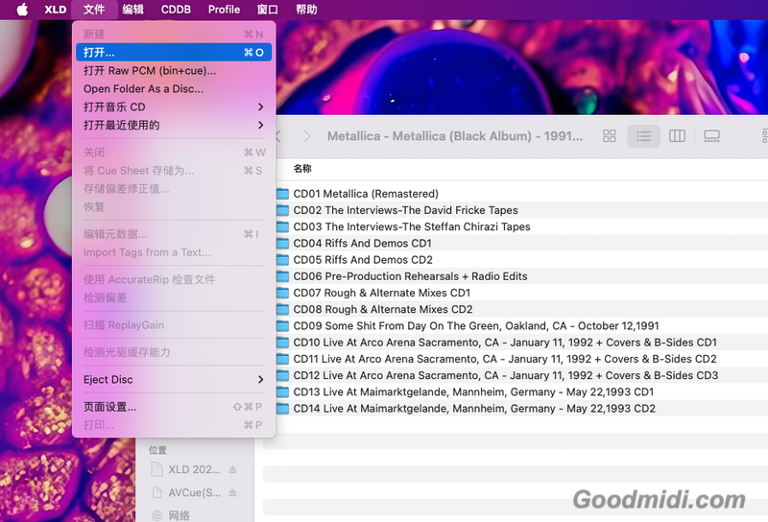Switch Finder to column view
The image size is (768, 522).
tap(678, 135)
